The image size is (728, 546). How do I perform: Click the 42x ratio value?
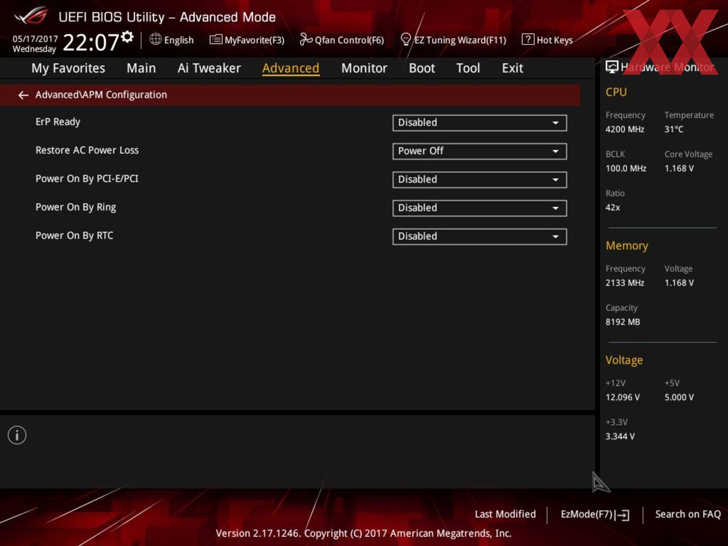[x=613, y=207]
